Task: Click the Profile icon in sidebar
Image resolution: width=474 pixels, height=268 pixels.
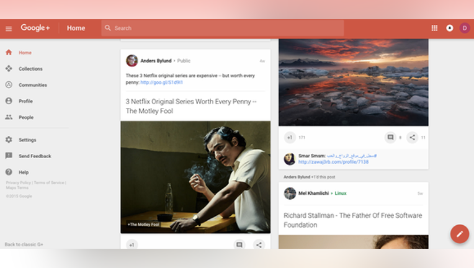Action: pyautogui.click(x=9, y=101)
